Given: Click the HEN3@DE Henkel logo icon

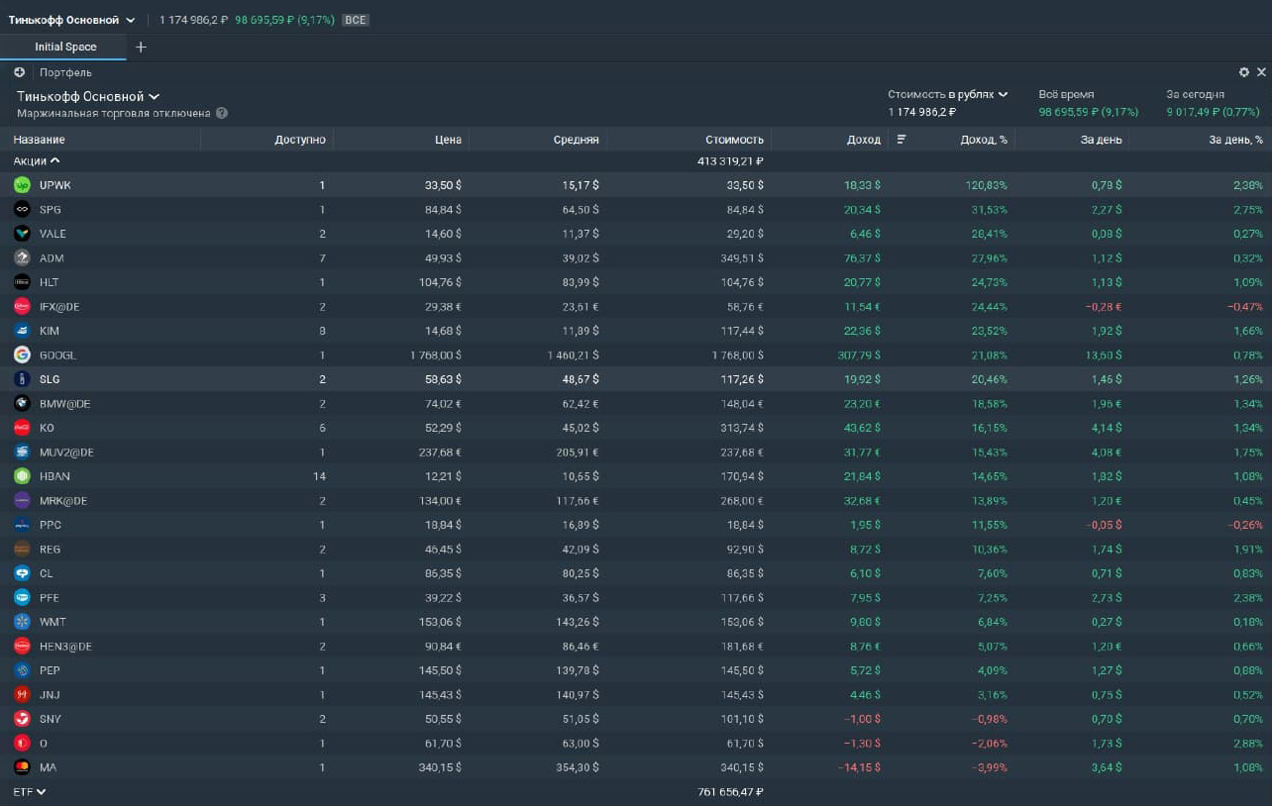Looking at the screenshot, I should 22,646.
